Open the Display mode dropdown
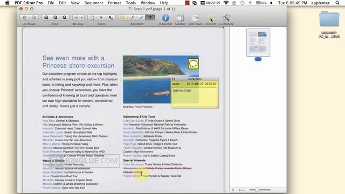 click(78, 18)
